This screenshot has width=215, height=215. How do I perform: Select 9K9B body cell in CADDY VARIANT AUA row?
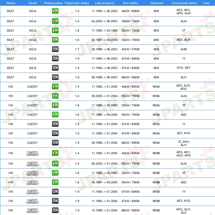pos(156,164)
